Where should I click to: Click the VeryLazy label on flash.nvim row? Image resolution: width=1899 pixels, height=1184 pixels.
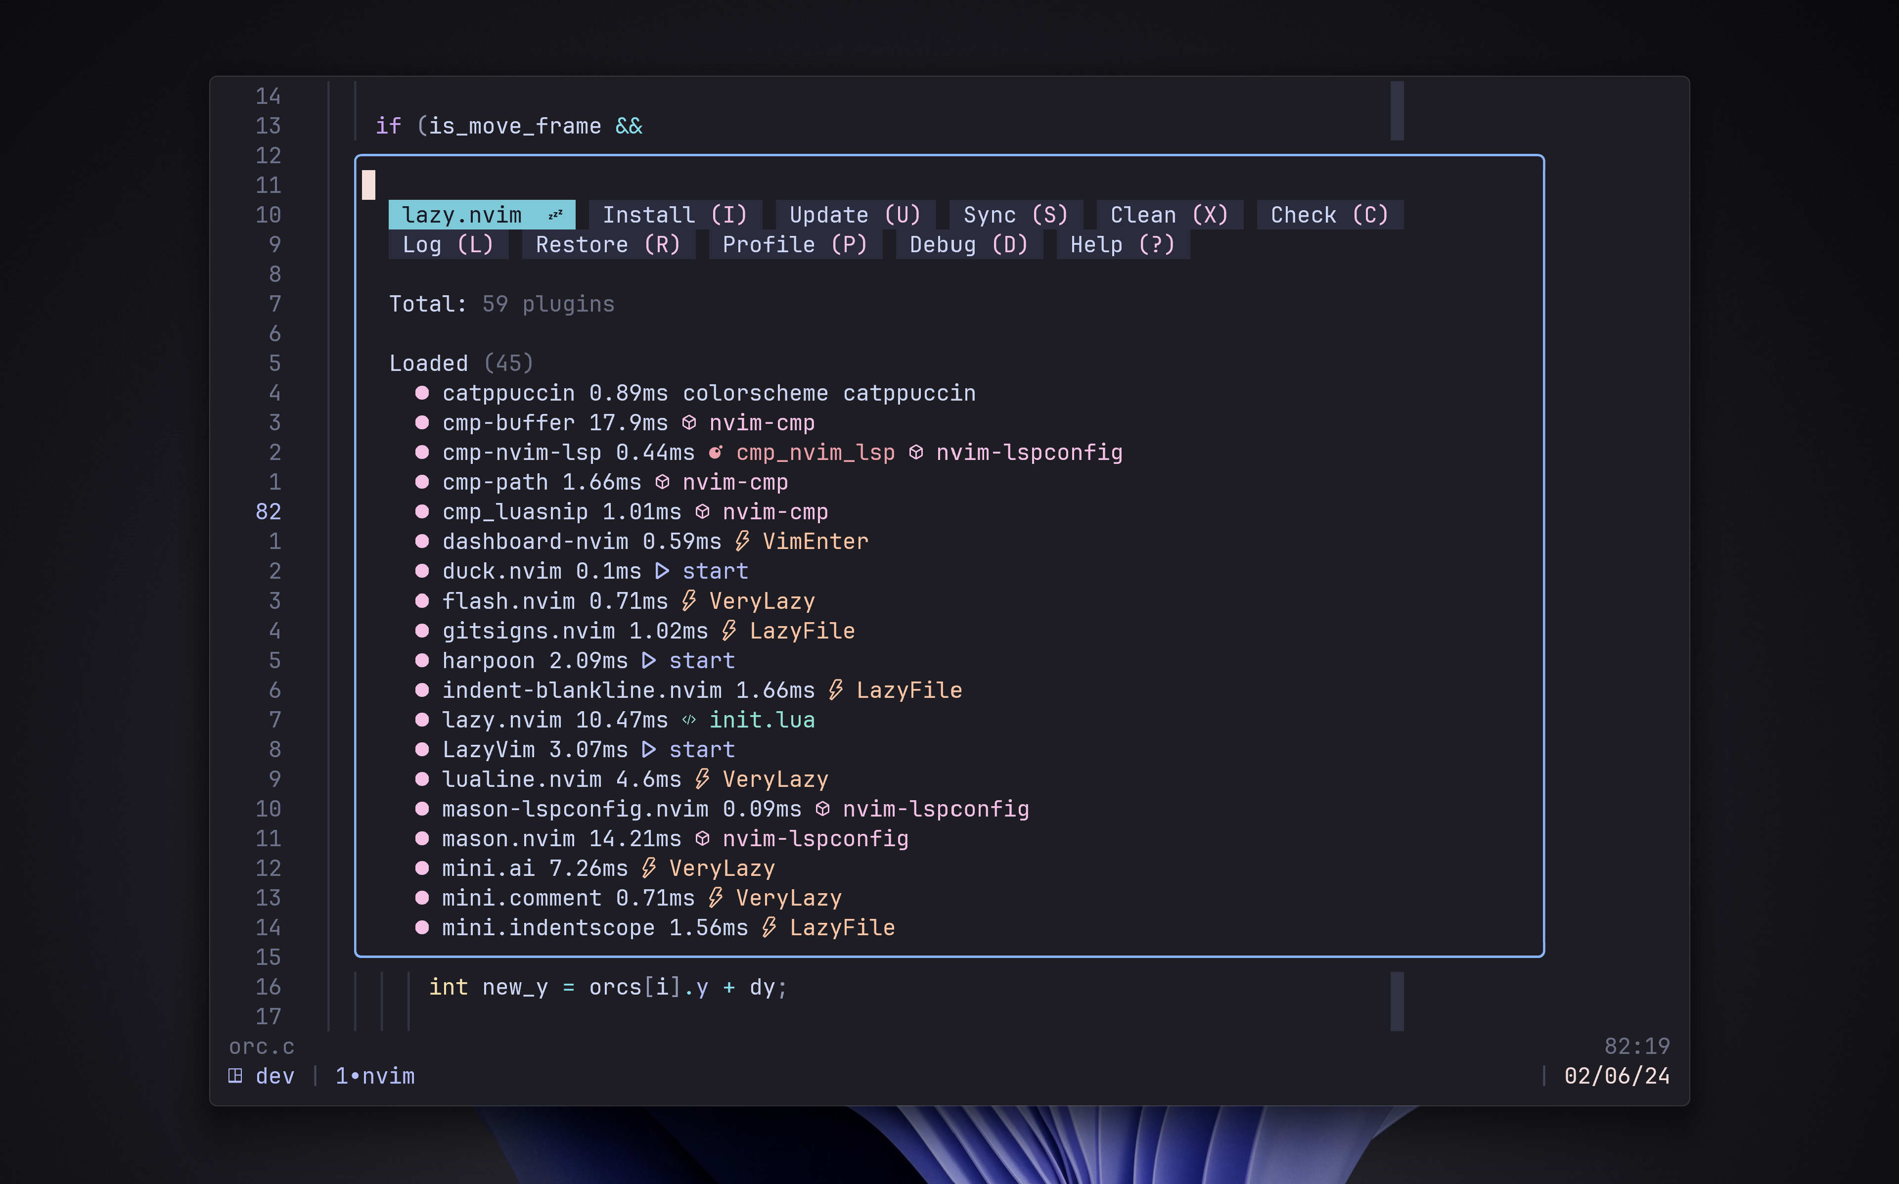coord(763,600)
